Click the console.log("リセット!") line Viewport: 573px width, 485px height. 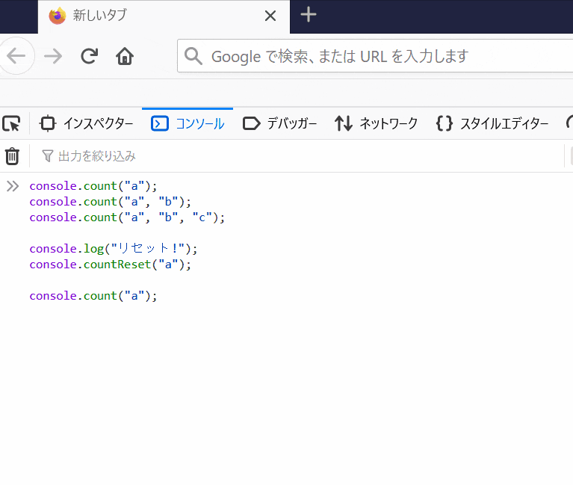click(x=114, y=249)
